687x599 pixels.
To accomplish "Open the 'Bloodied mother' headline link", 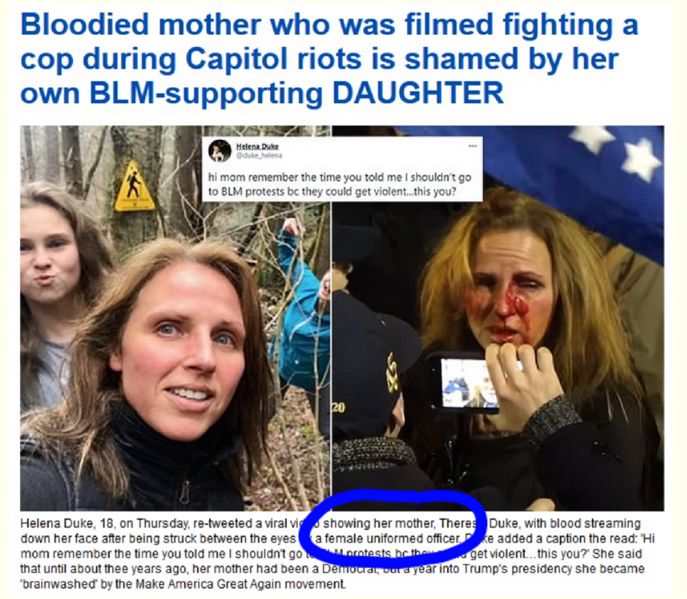I will tap(328, 58).
